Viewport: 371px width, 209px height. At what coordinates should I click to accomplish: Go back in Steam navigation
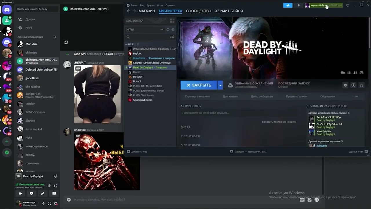coord(128,11)
